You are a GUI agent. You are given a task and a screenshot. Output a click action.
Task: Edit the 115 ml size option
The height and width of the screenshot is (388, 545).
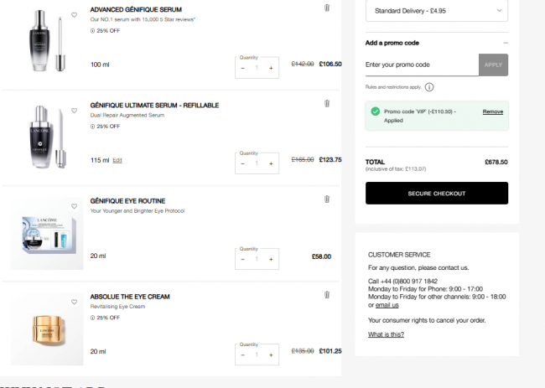pyautogui.click(x=117, y=160)
